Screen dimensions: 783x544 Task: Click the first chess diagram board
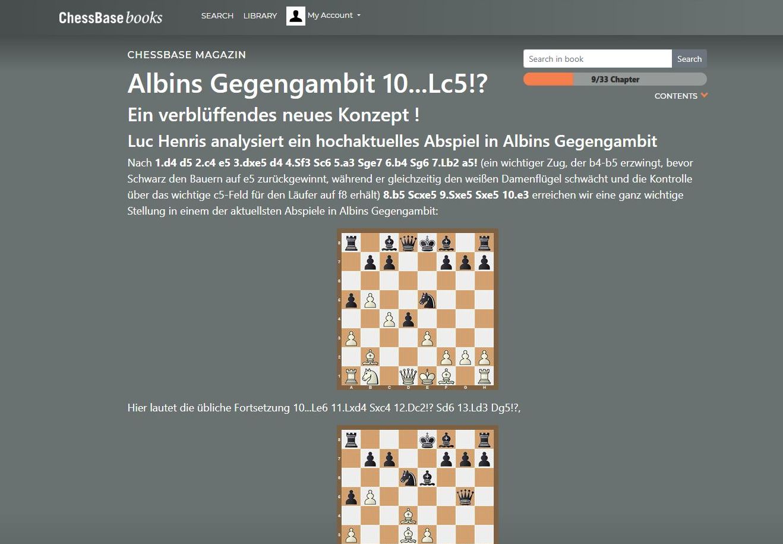(x=418, y=309)
